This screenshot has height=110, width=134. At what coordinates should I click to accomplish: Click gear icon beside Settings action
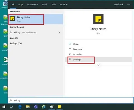[x=70, y=59]
